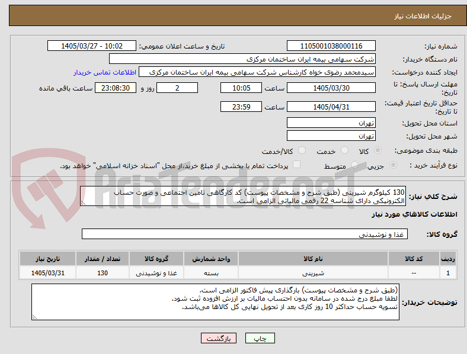Click the شیرینی item name cell
467x354 pixels.
pyautogui.click(x=313, y=273)
